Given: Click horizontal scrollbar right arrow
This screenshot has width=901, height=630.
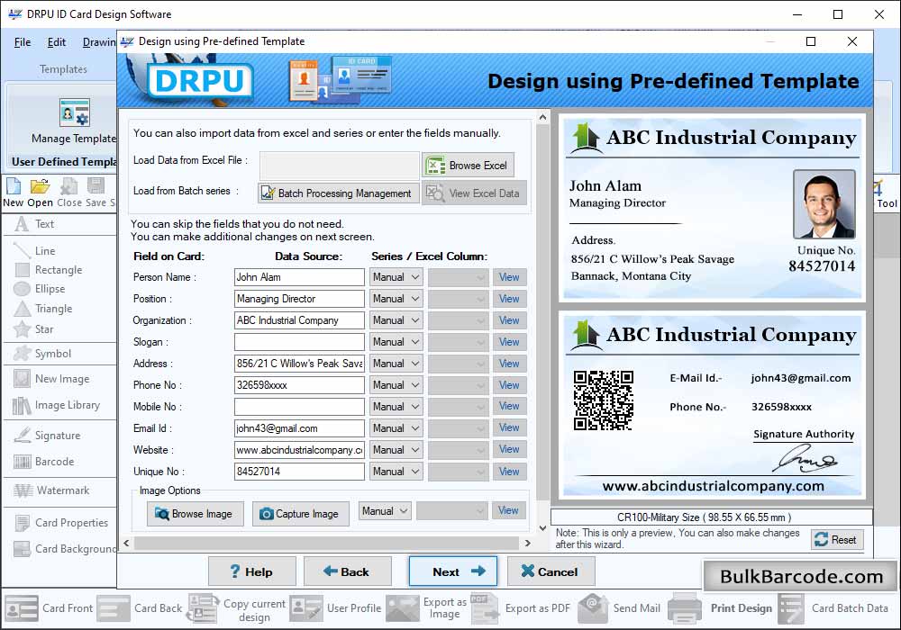Looking at the screenshot, I should (527, 542).
